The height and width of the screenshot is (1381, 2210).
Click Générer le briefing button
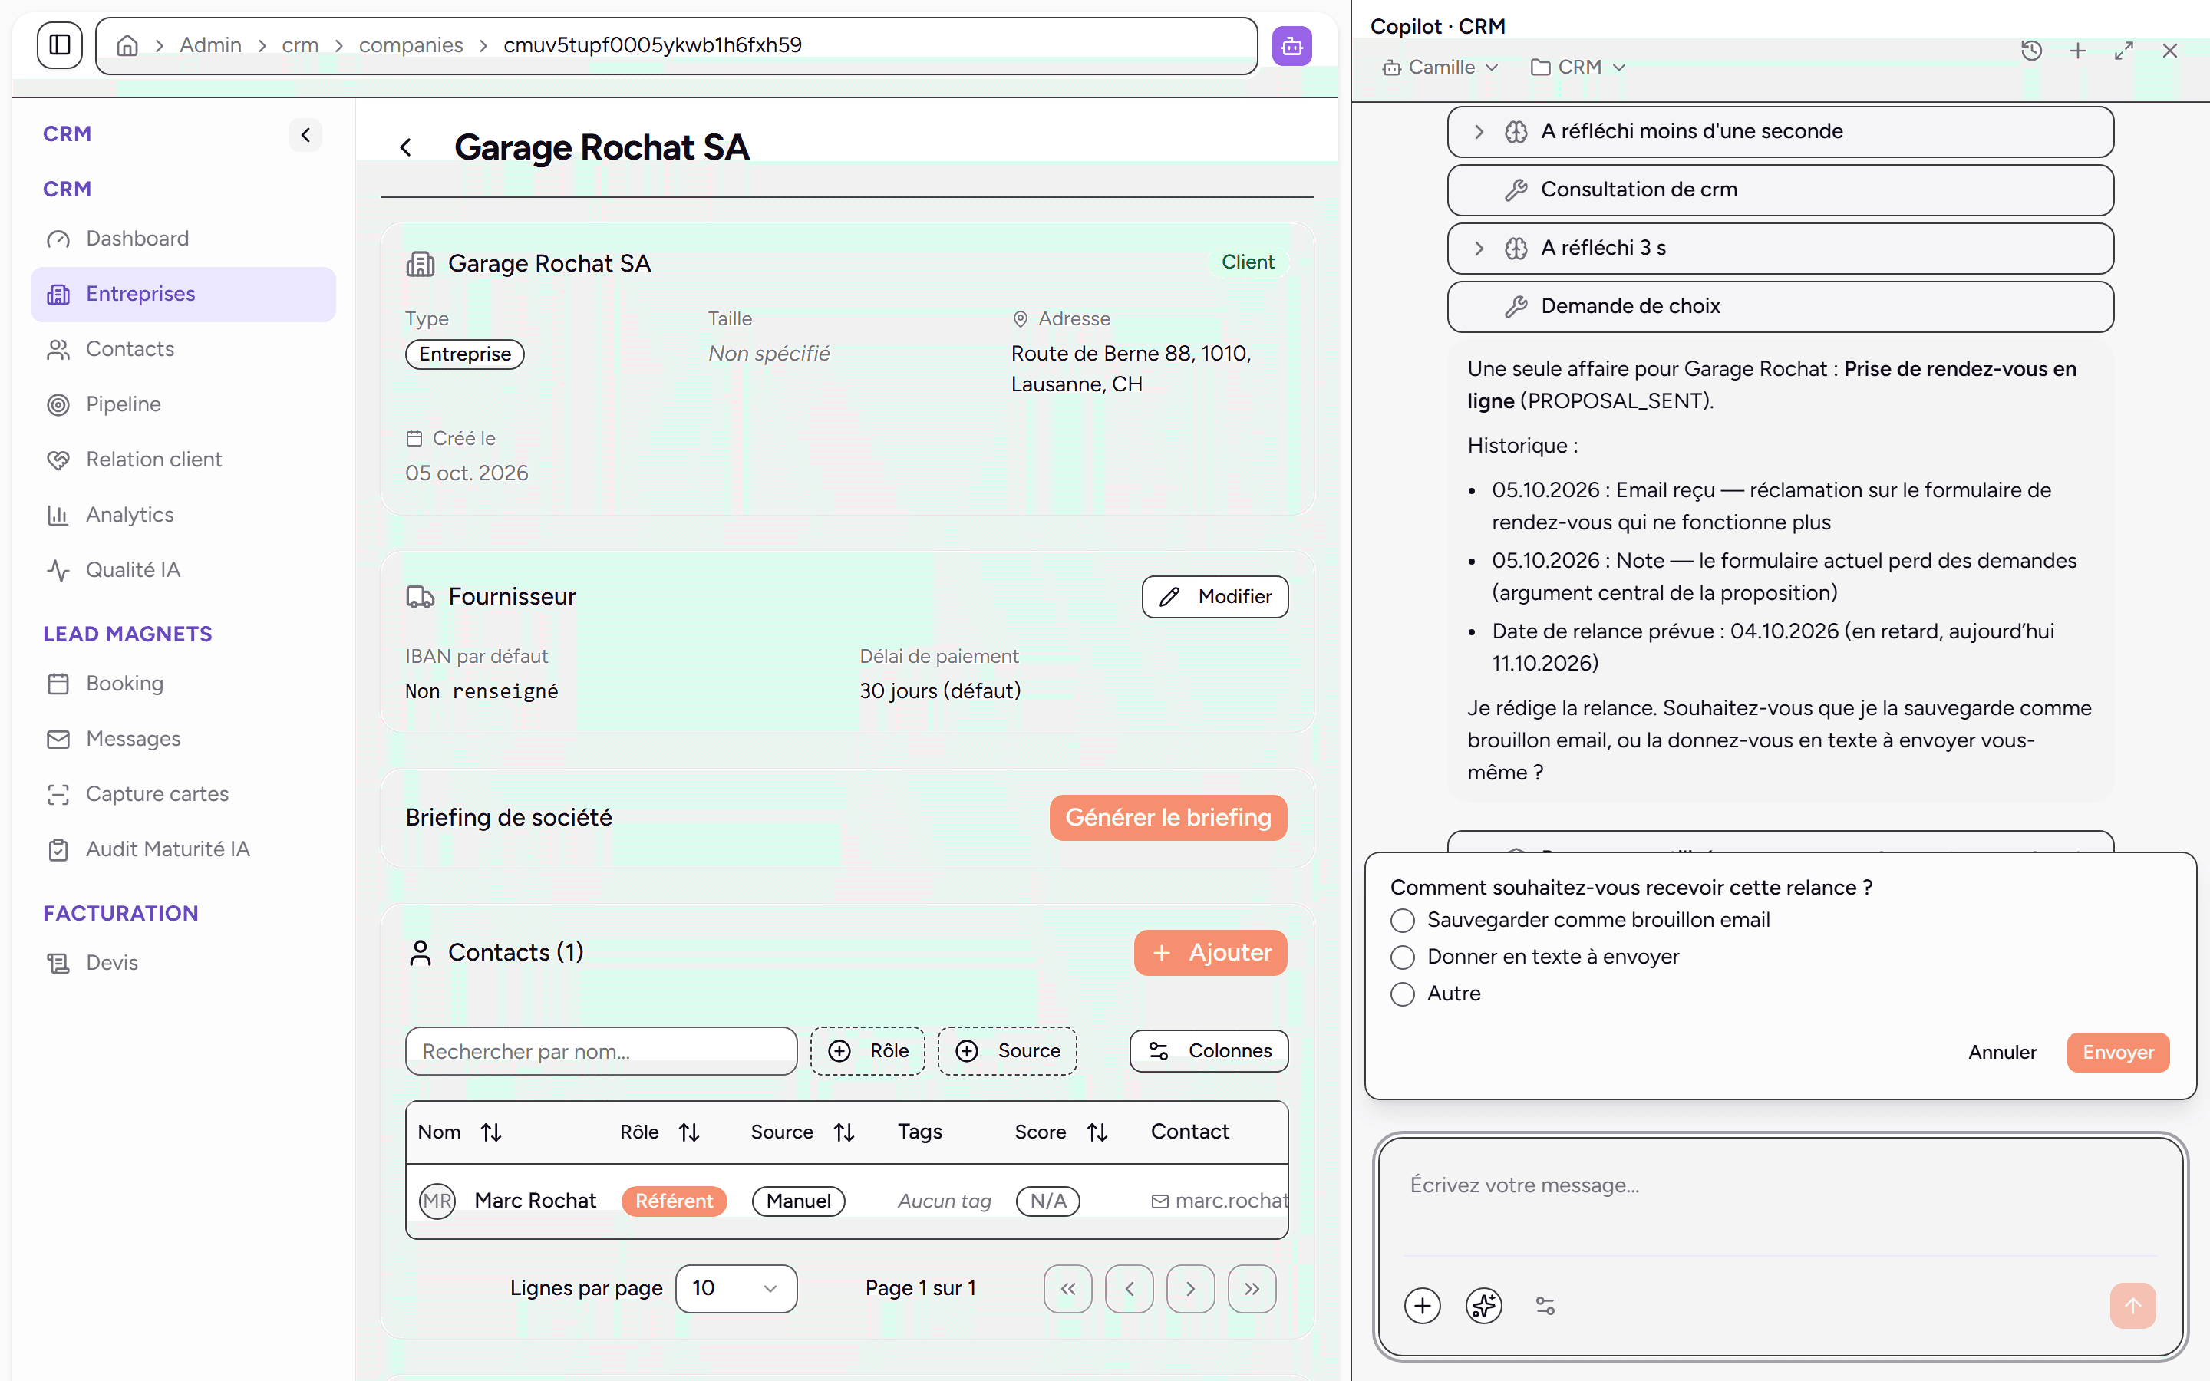(1168, 817)
